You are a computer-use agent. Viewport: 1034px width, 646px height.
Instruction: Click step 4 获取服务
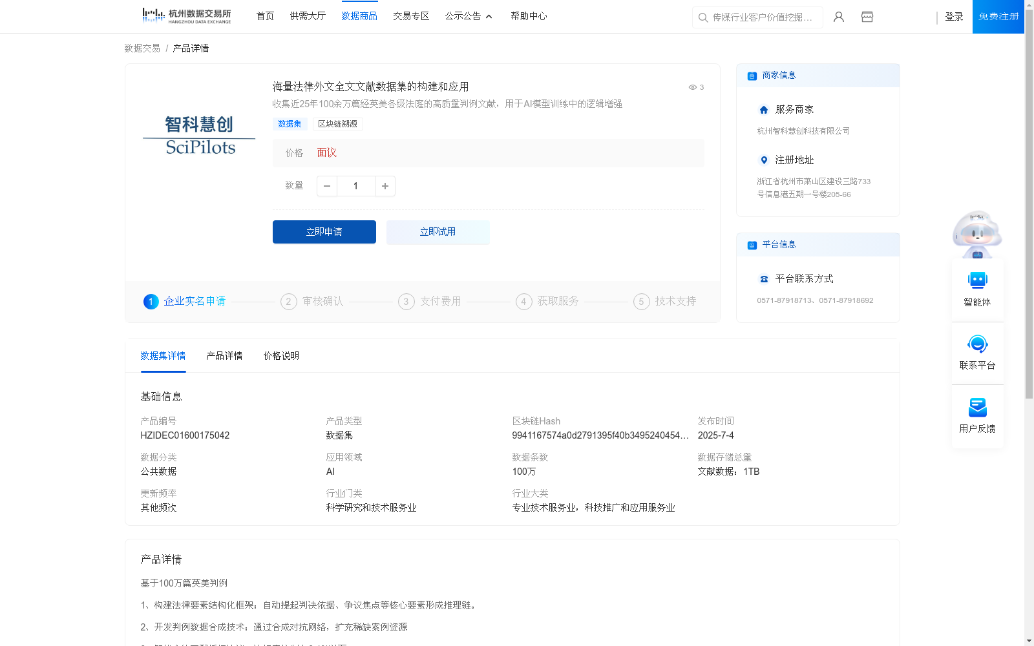pyautogui.click(x=547, y=302)
